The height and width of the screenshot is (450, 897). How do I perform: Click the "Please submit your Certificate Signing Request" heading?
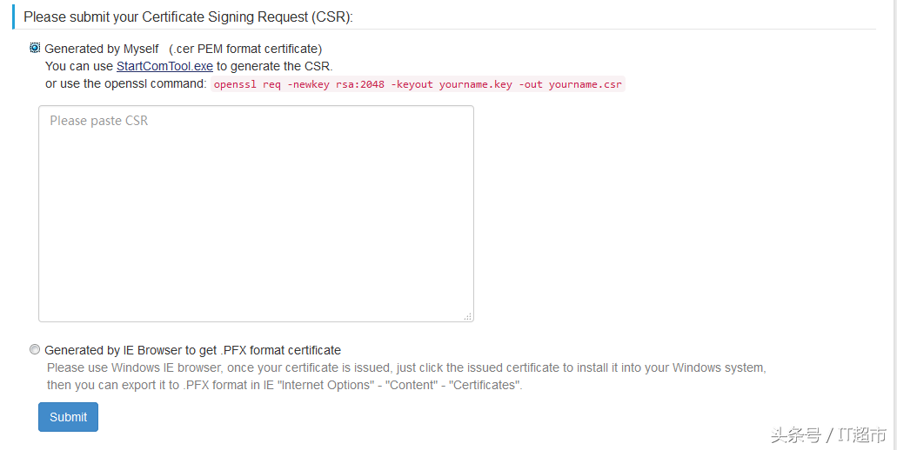tap(188, 17)
